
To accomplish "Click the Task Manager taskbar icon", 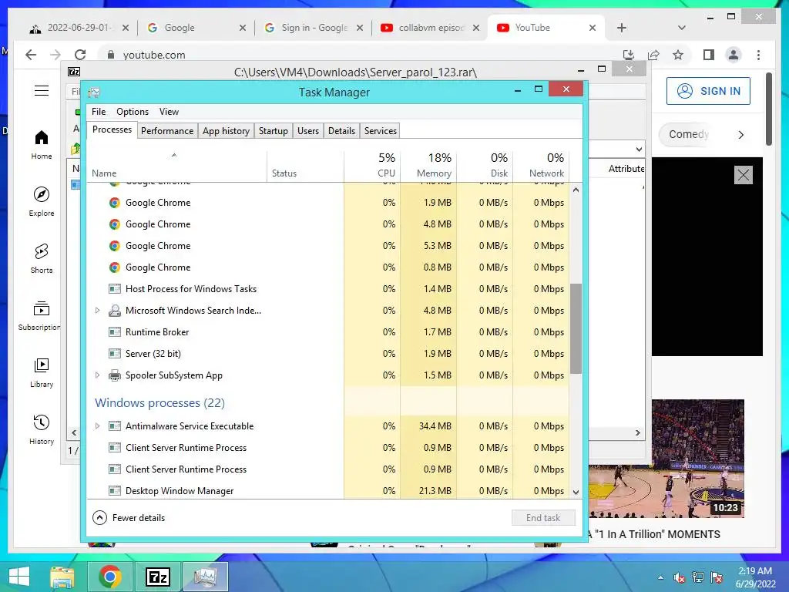I will (x=205, y=577).
